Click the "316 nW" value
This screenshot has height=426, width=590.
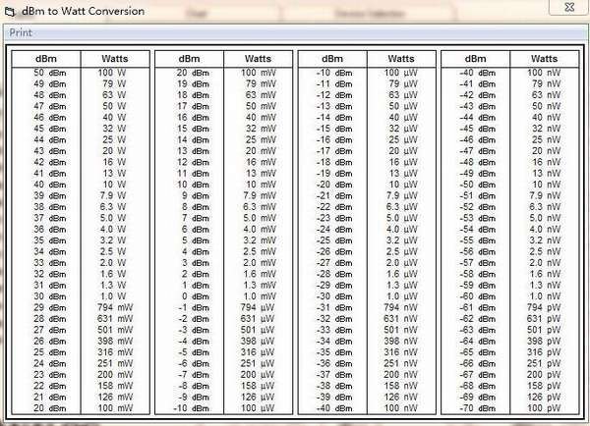[401, 352]
